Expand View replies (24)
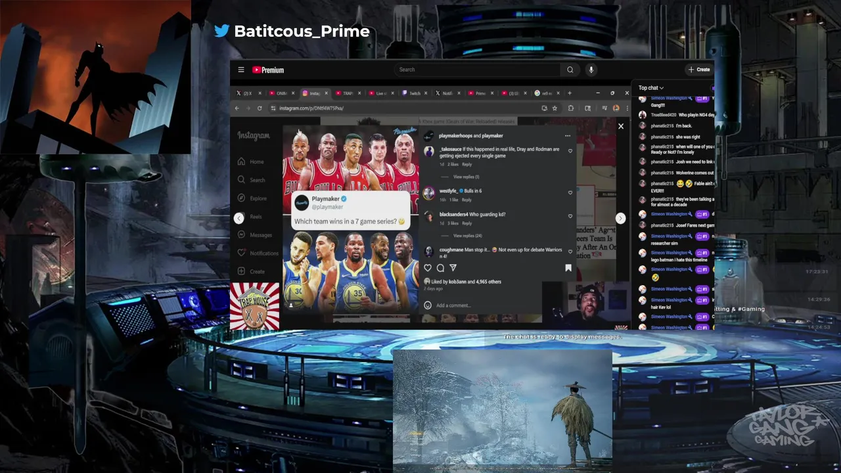Image resolution: width=841 pixels, height=473 pixels. click(468, 236)
